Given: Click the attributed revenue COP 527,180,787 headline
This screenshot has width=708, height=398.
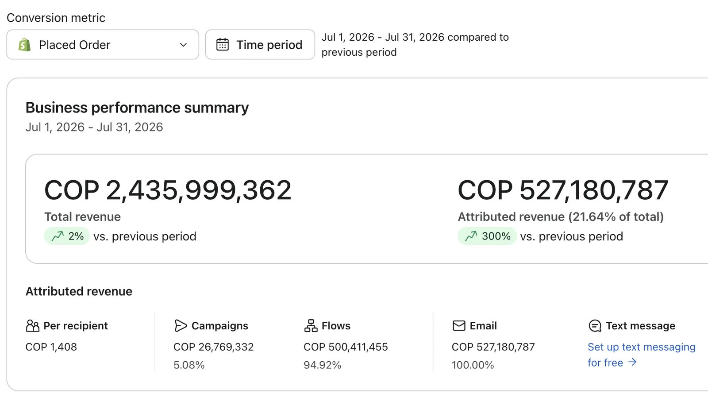Looking at the screenshot, I should pyautogui.click(x=563, y=190).
